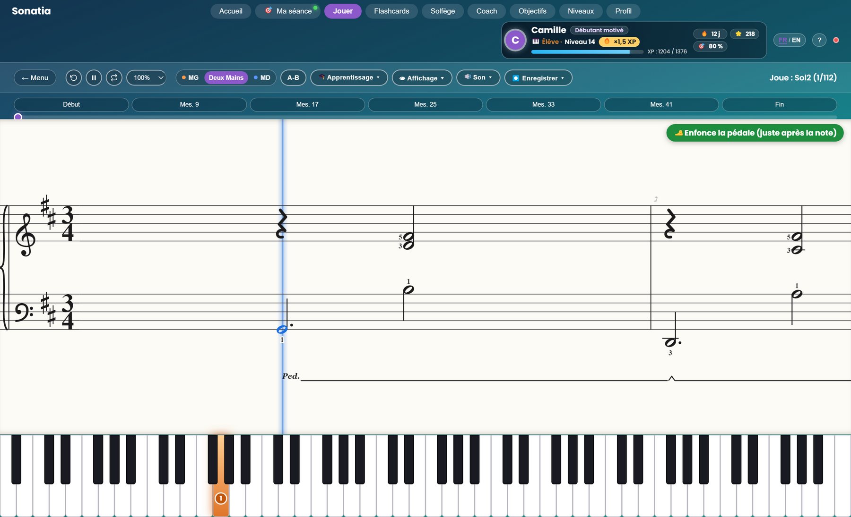Image resolution: width=851 pixels, height=517 pixels.
Task: Pause playback with the pause button
Action: pyautogui.click(x=94, y=77)
